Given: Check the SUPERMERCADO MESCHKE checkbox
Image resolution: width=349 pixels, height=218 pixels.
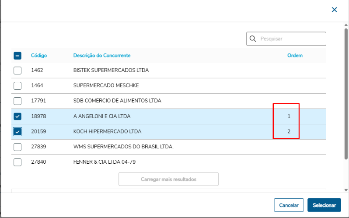Looking at the screenshot, I should pos(17,85).
